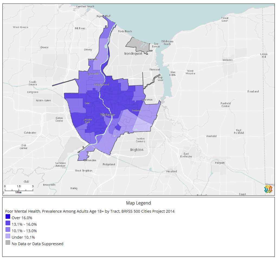Click the Penfield Center label
277x259 pixels.
[225, 104]
